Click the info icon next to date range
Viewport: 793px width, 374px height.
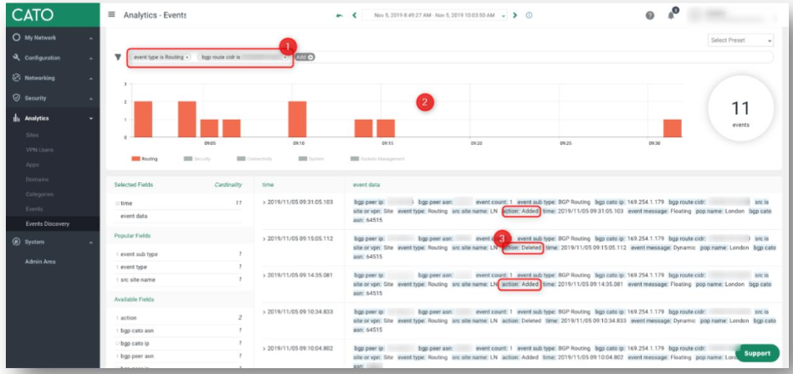(530, 15)
